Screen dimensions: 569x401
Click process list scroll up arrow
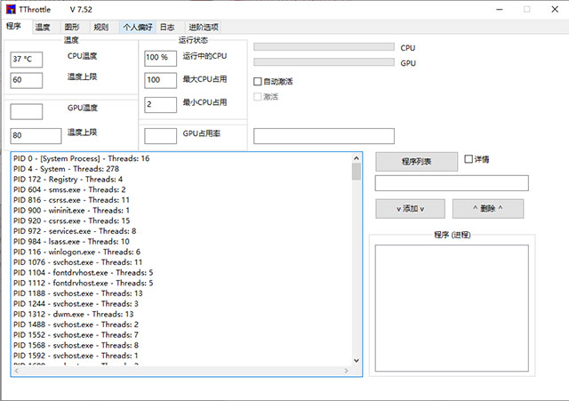(x=357, y=158)
